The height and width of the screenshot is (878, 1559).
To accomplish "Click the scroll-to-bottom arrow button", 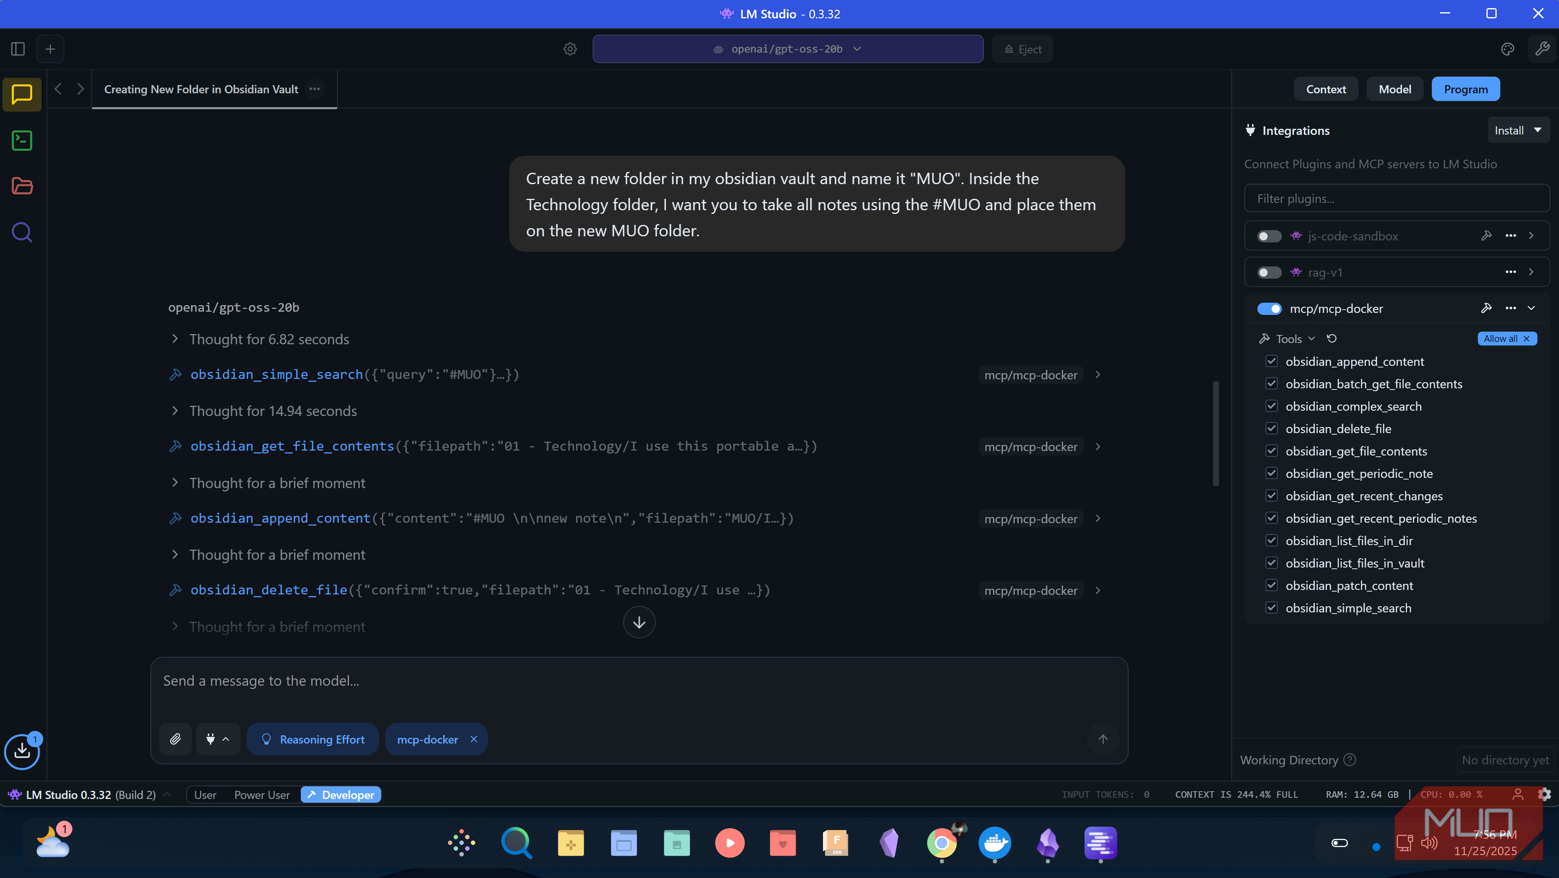I will pyautogui.click(x=639, y=622).
